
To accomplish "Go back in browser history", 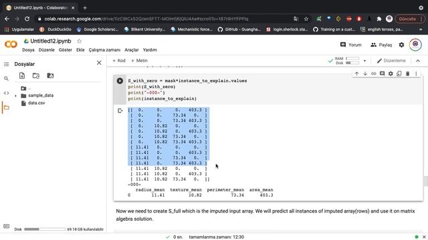I will (7, 19).
